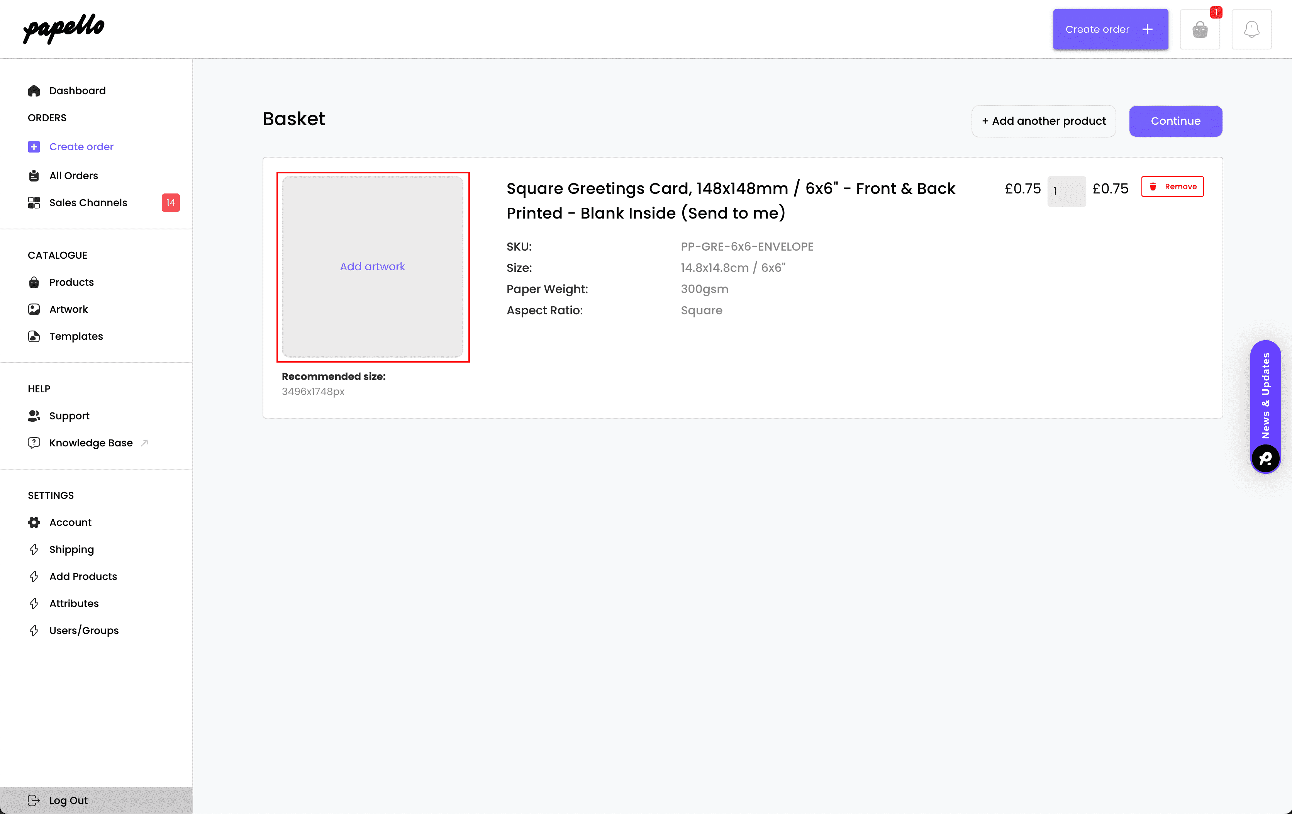
Task: Click the quantity input field
Action: pos(1066,191)
